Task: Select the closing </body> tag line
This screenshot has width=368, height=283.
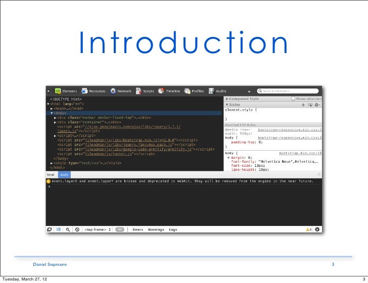Action: (x=61, y=158)
